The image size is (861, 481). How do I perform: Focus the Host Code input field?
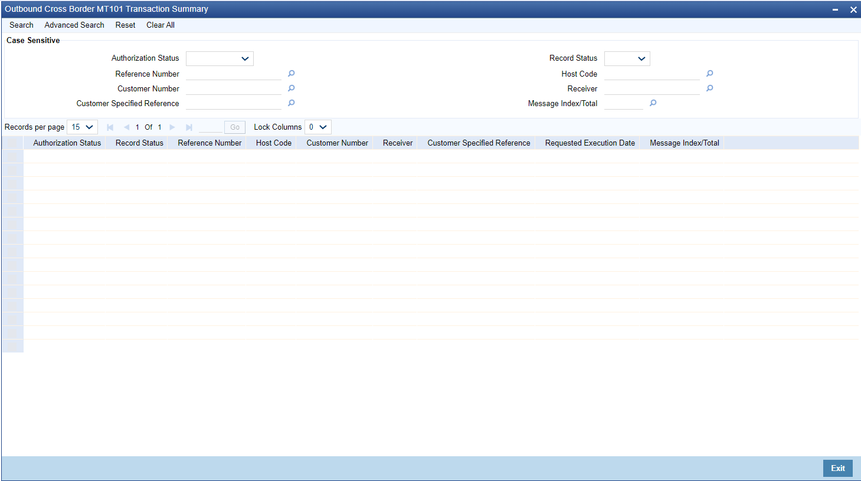652,74
